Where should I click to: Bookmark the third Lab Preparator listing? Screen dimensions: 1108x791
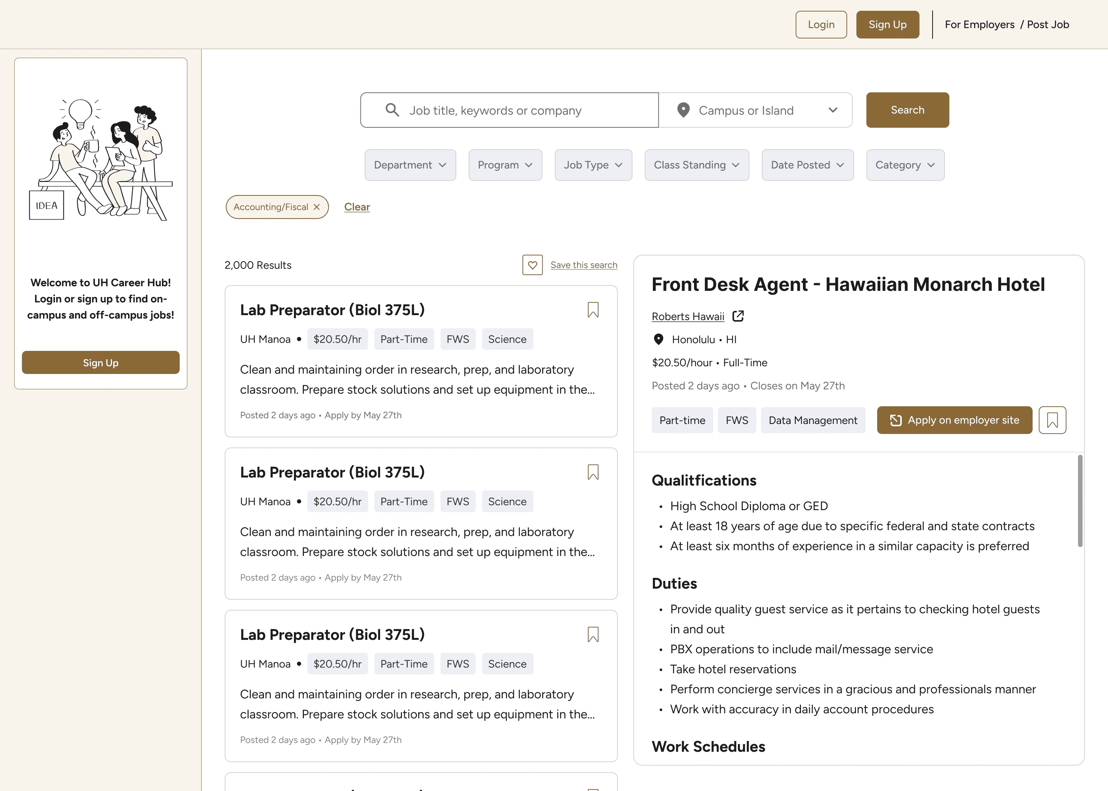[593, 634]
